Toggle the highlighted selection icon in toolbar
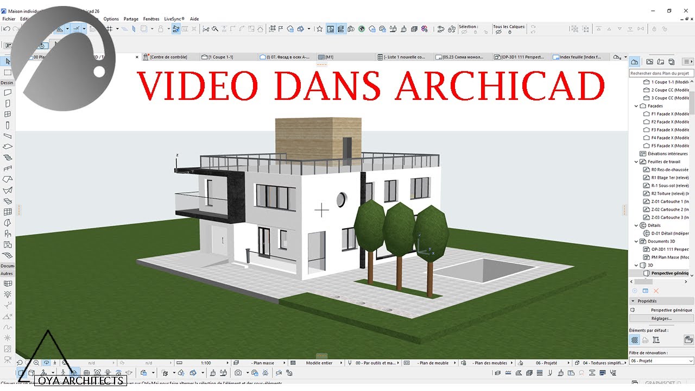 [x=330, y=29]
